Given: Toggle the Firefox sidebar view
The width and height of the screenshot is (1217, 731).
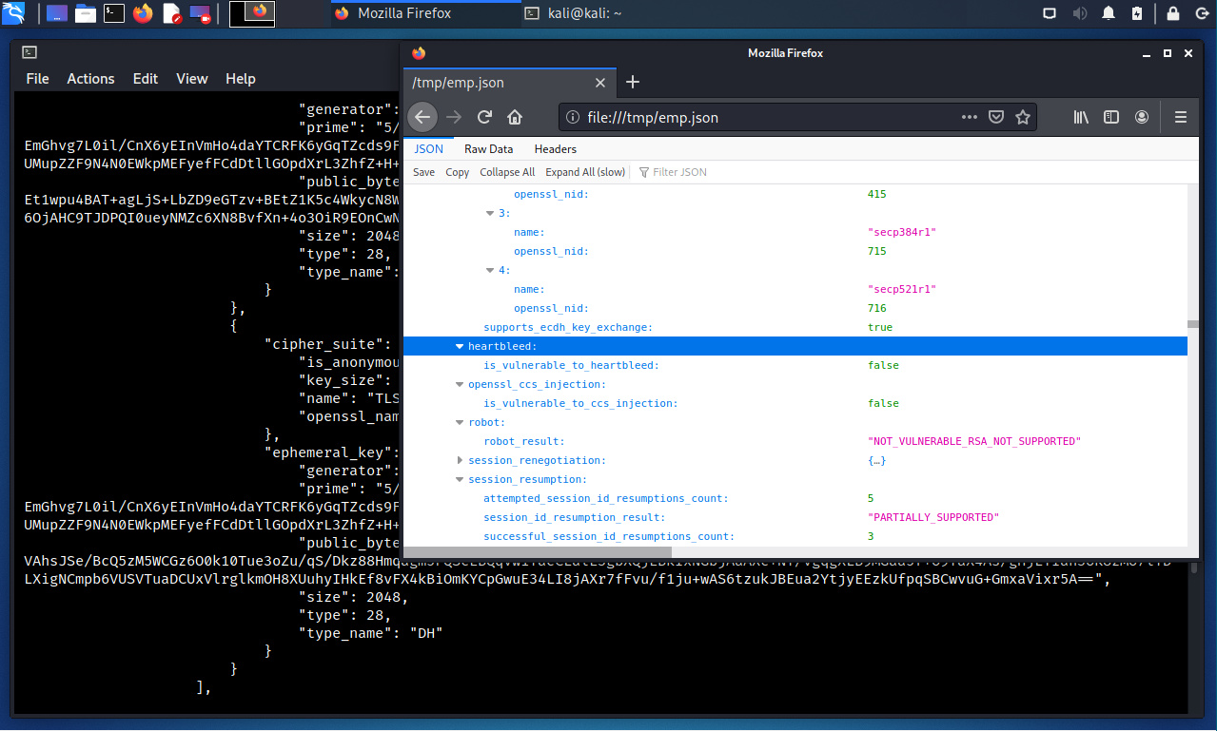Looking at the screenshot, I should click(x=1111, y=117).
